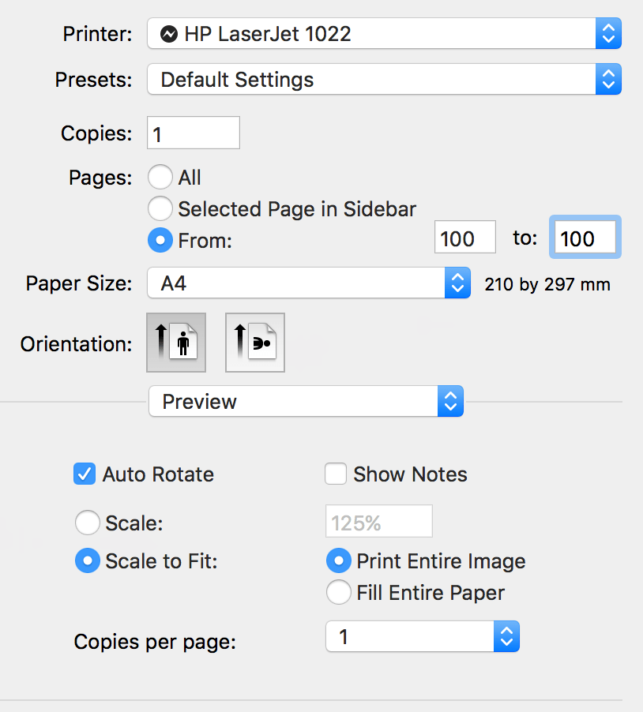Image resolution: width=643 pixels, height=712 pixels.
Task: Select the Print Entire Image option
Action: [x=339, y=560]
